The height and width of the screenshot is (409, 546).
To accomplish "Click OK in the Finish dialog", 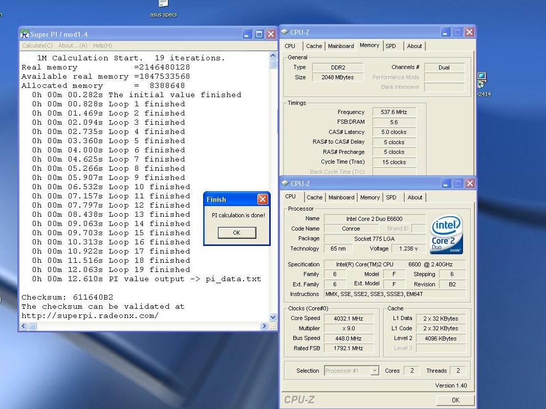I will coord(237,233).
